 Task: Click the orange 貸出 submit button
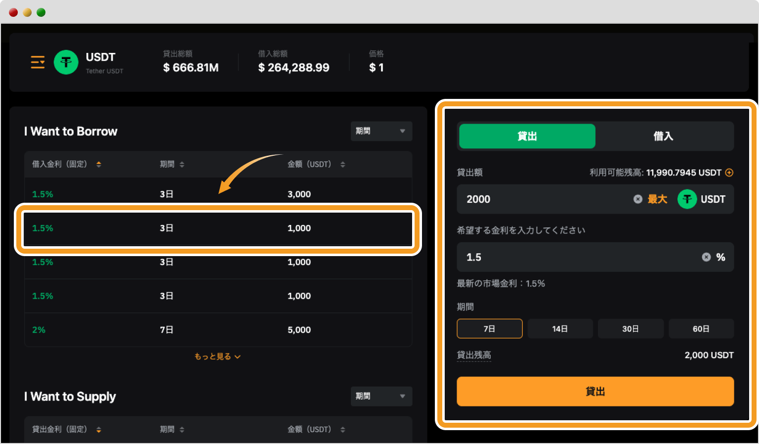click(595, 392)
